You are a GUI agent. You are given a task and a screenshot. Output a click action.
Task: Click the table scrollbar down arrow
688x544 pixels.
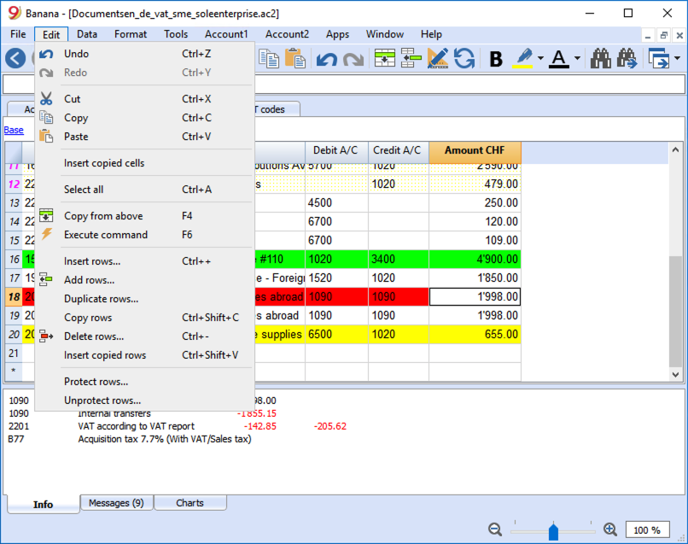676,375
